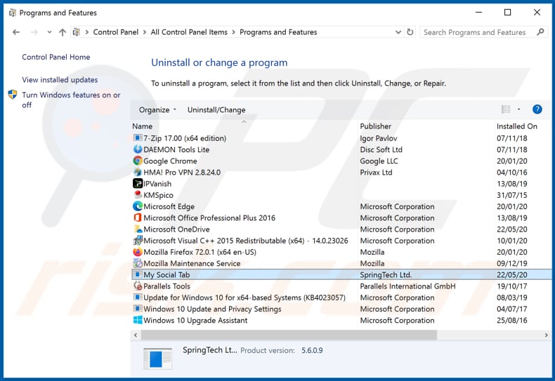Image resolution: width=555 pixels, height=381 pixels.
Task: Click 'Igor Pavlov' publisher cell
Action: 379,138
